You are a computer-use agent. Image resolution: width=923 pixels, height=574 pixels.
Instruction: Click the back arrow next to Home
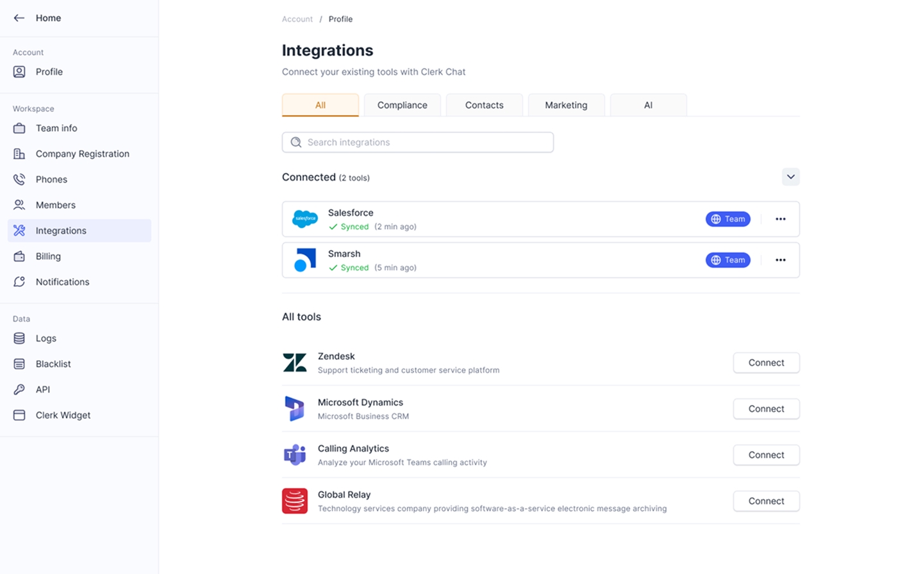click(19, 18)
